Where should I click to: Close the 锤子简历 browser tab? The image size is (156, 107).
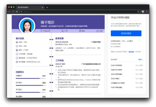pos(43,7)
